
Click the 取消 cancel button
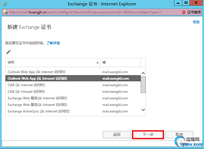pos(179,134)
